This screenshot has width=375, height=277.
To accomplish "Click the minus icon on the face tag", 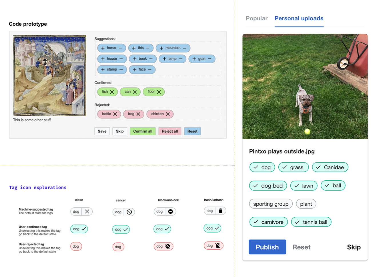I will pos(150,70).
